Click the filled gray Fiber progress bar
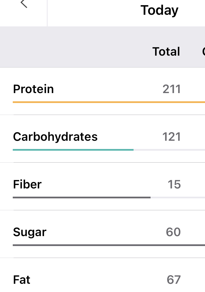Viewport: 205px width, 292px height. tap(81, 197)
